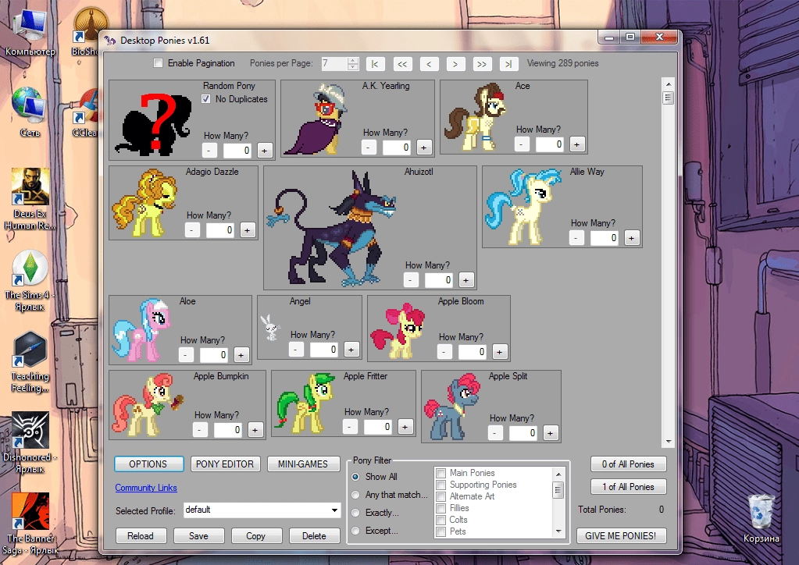Click the Aloe pony sprite

click(141, 330)
